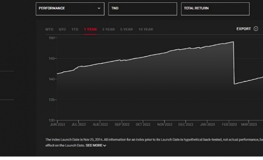Switch to the 5 YEAR tab
This screenshot has height=160, width=263.
pyautogui.click(x=127, y=29)
